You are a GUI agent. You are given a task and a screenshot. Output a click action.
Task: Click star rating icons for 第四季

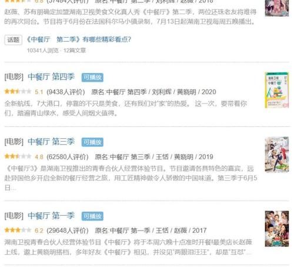18,91
